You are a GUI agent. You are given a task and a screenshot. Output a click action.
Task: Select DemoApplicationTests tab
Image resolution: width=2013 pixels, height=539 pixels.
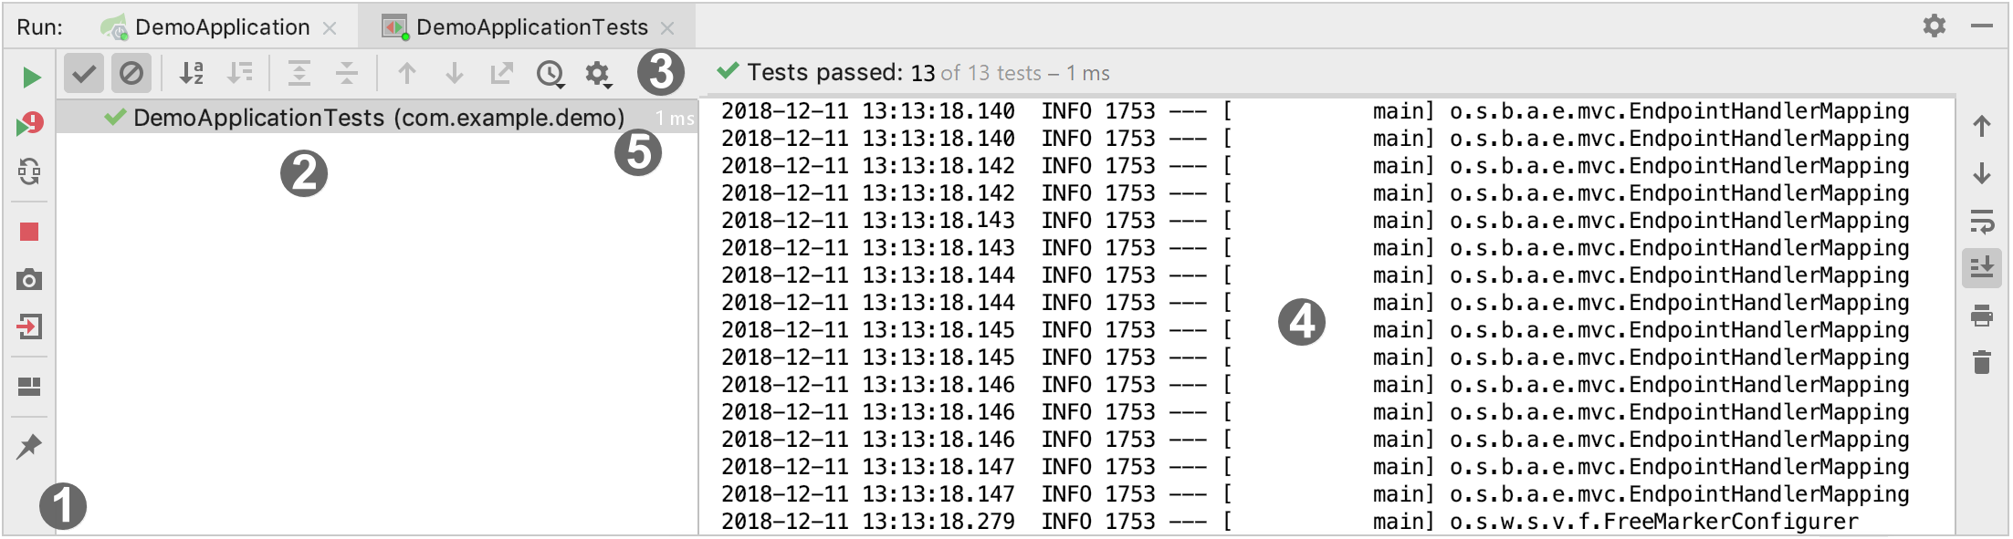coord(529,27)
